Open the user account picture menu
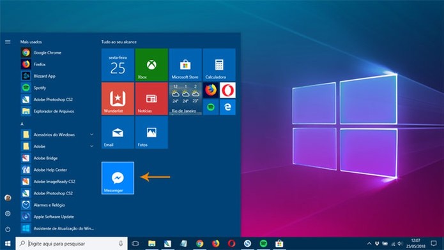Viewport: 444px width, 250px height. coord(8,198)
